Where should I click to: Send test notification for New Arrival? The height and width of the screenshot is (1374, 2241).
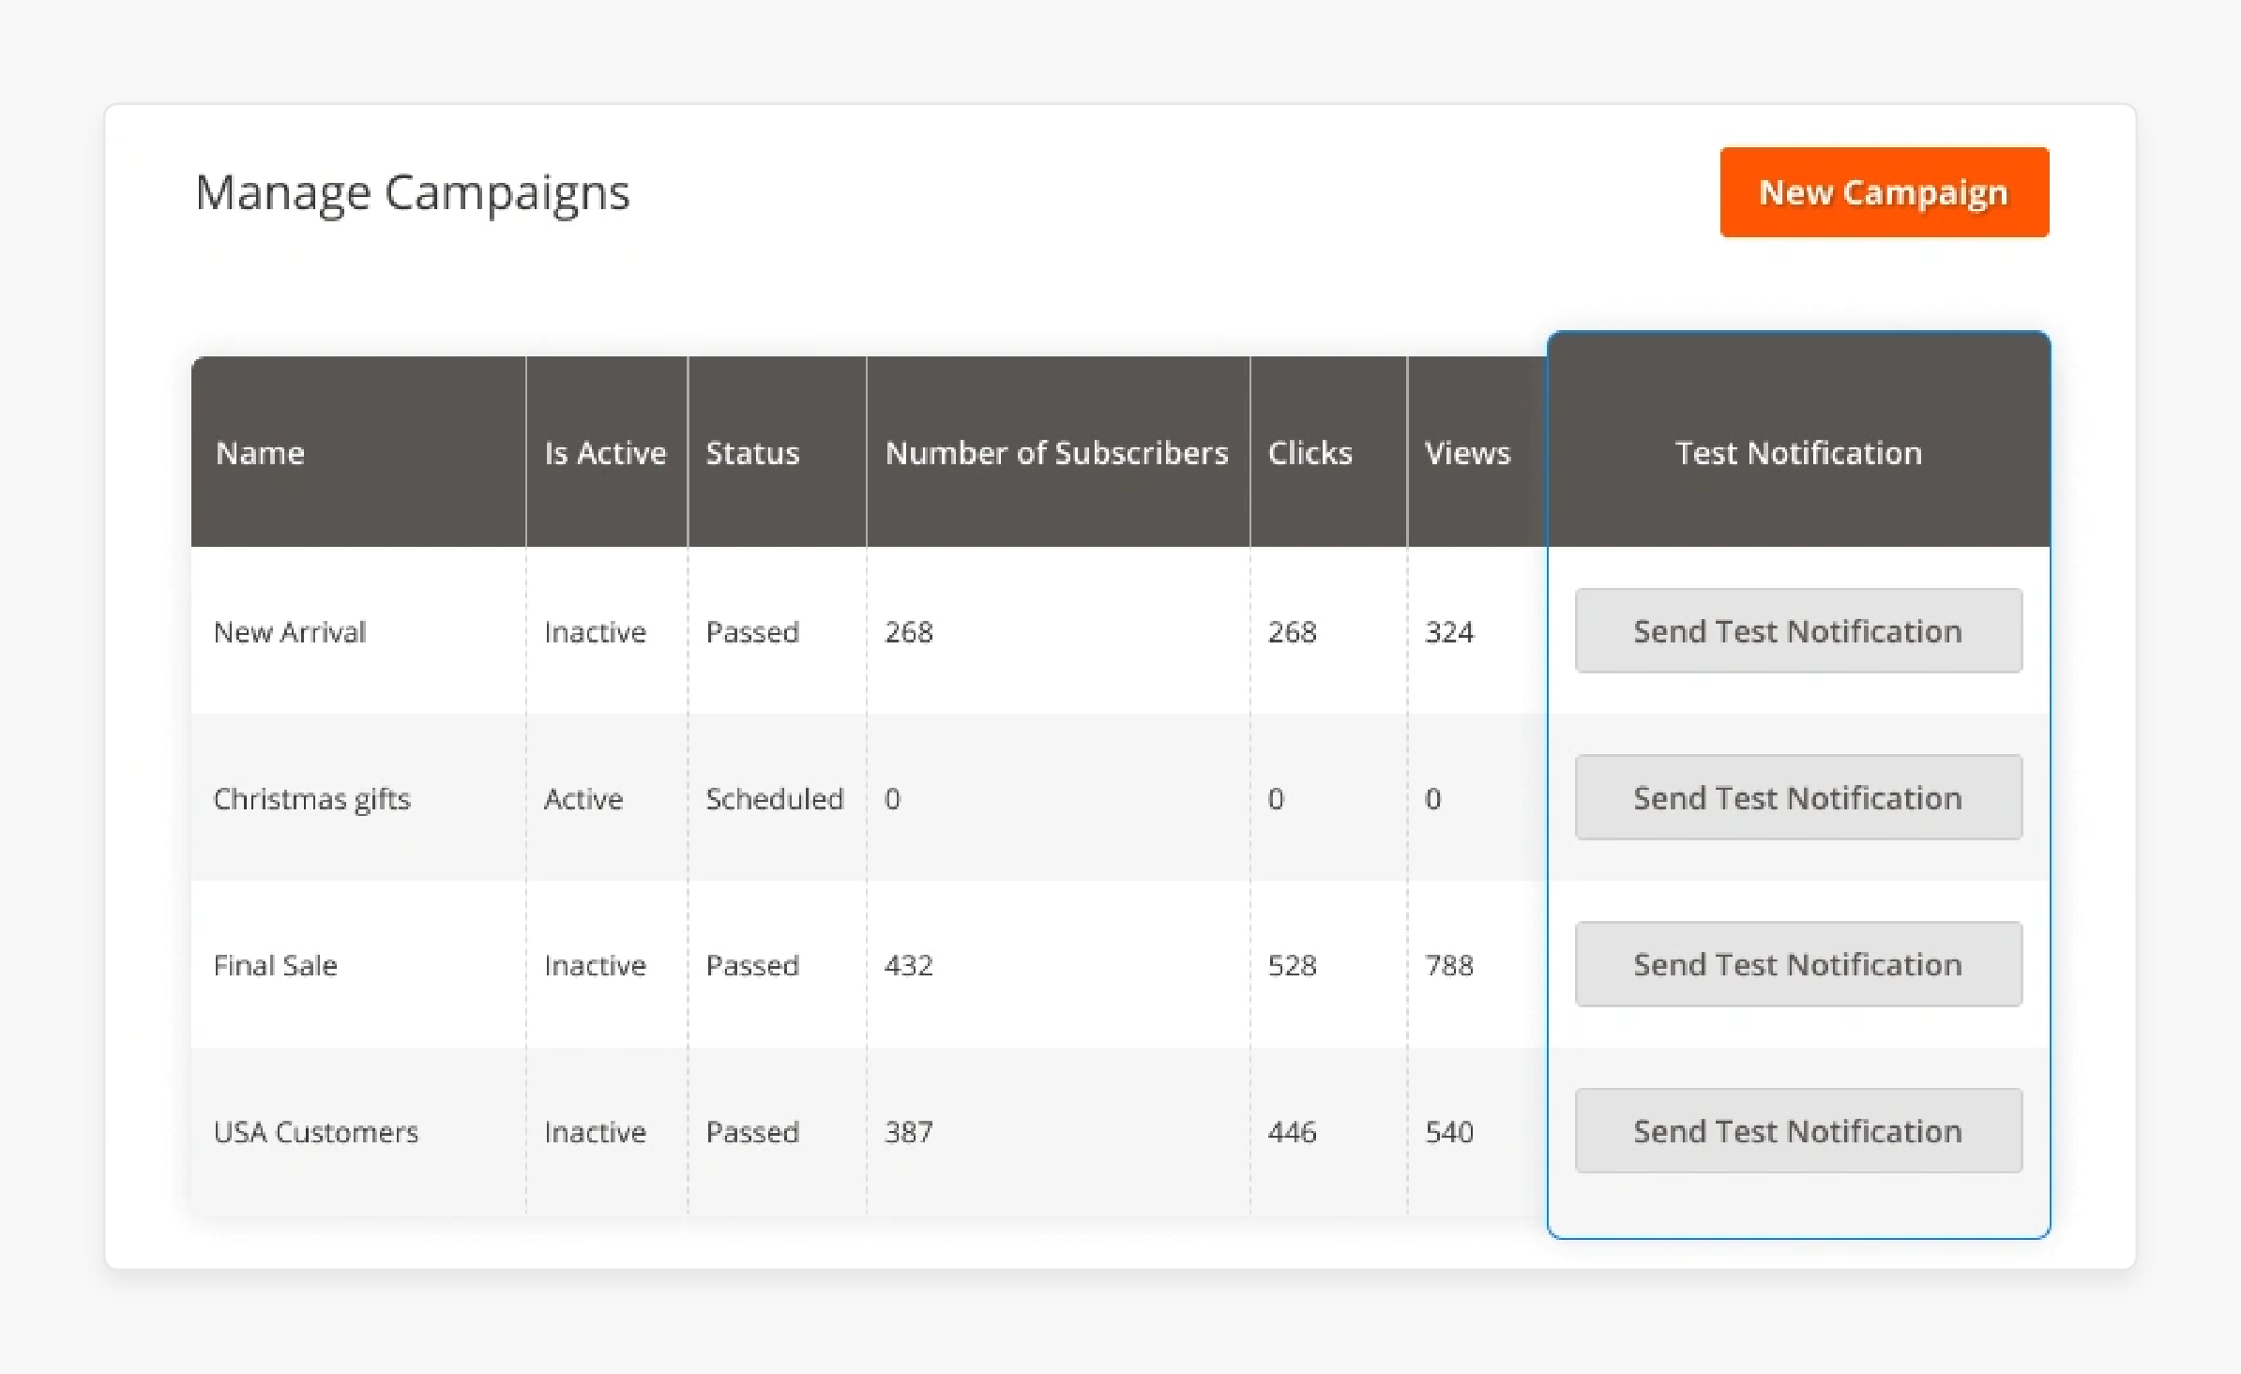(1798, 631)
